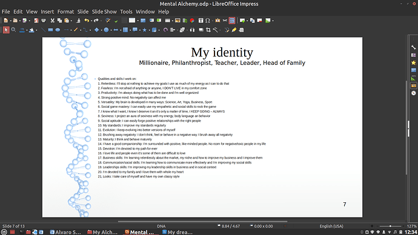
Task: Click the zoom slider in status bar
Action: click(390, 226)
